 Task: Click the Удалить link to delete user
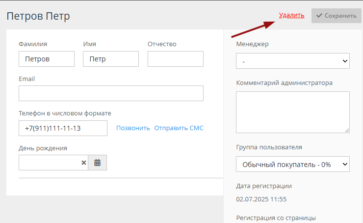click(291, 15)
